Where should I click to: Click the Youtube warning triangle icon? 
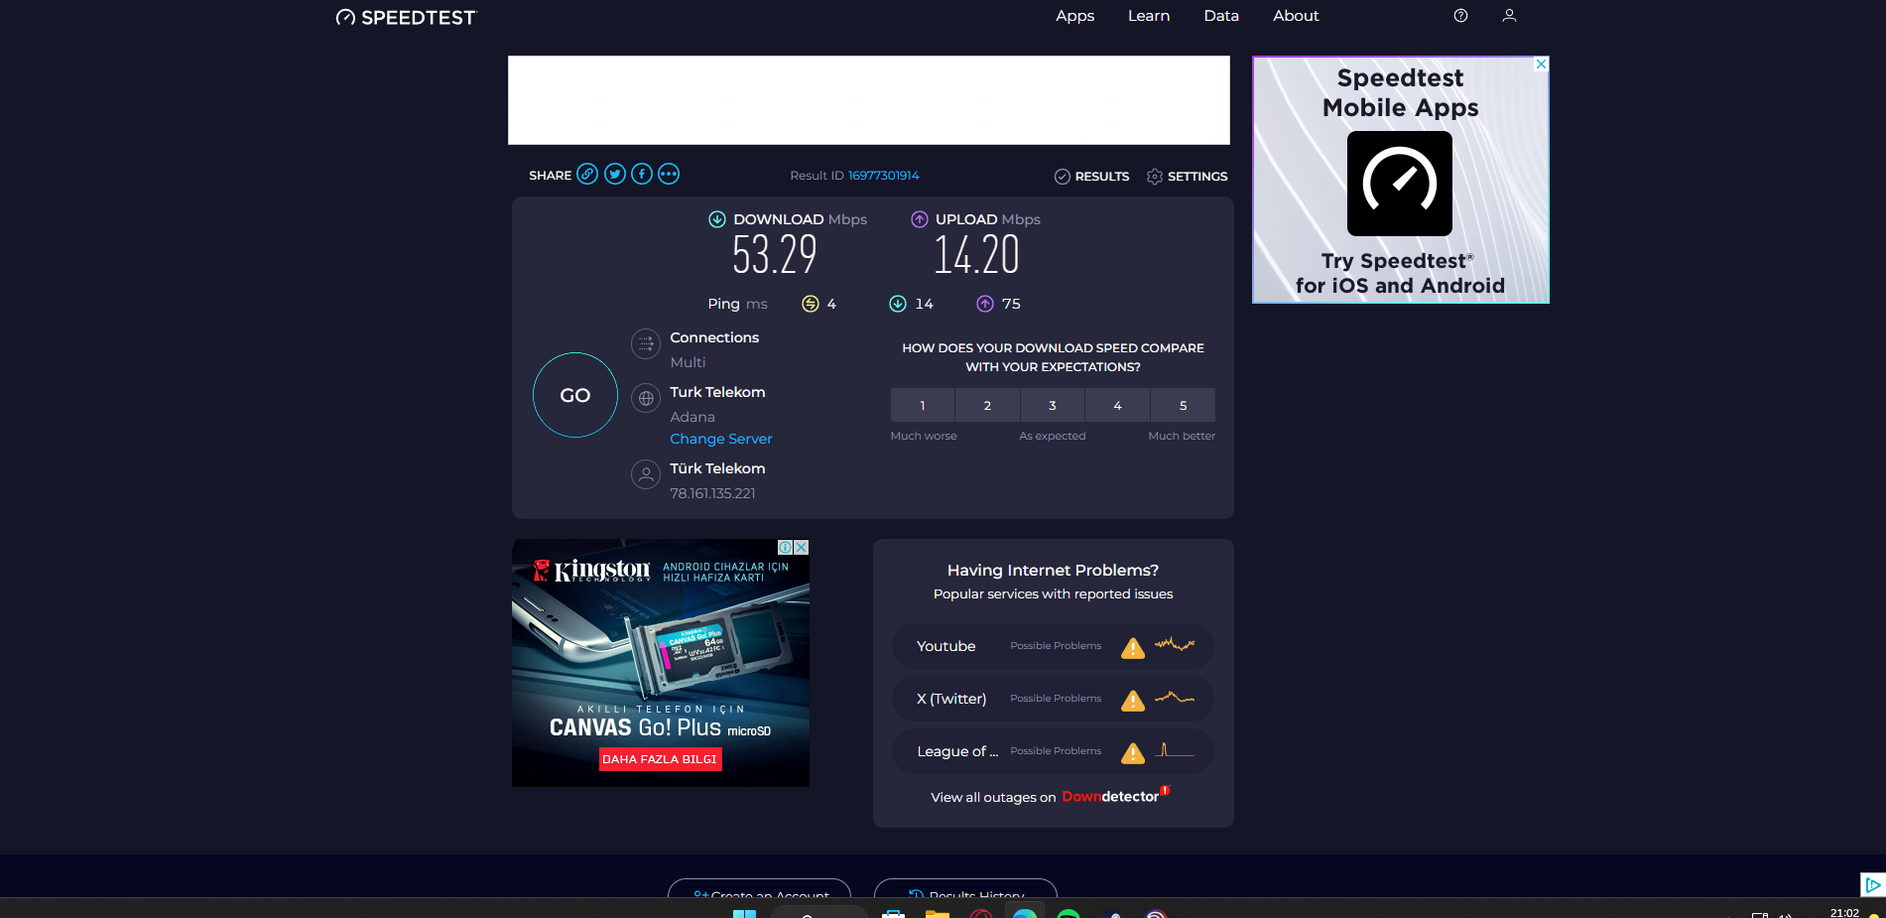(x=1133, y=648)
